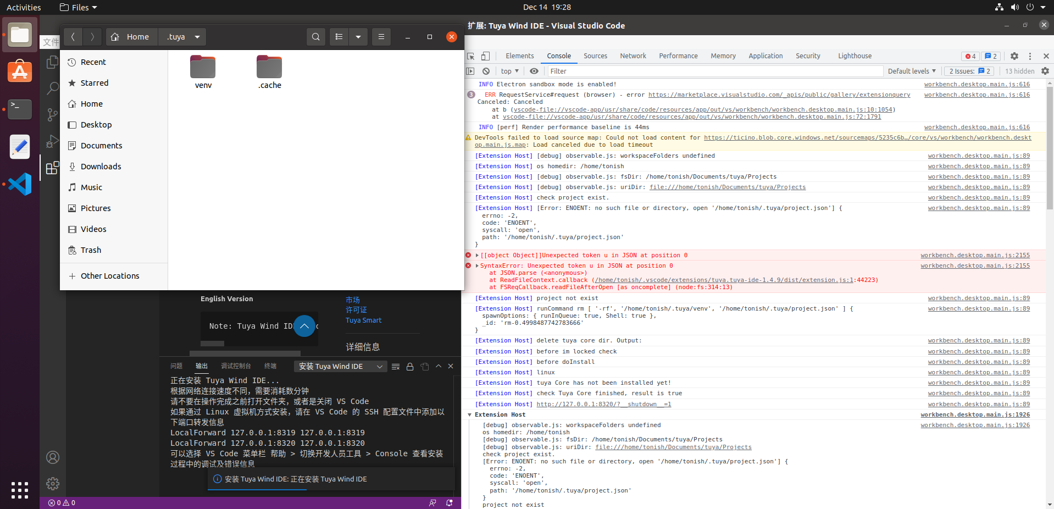1054x509 pixels.
Task: Open DevTools settings gear beside the tabs
Action: (x=1014, y=56)
